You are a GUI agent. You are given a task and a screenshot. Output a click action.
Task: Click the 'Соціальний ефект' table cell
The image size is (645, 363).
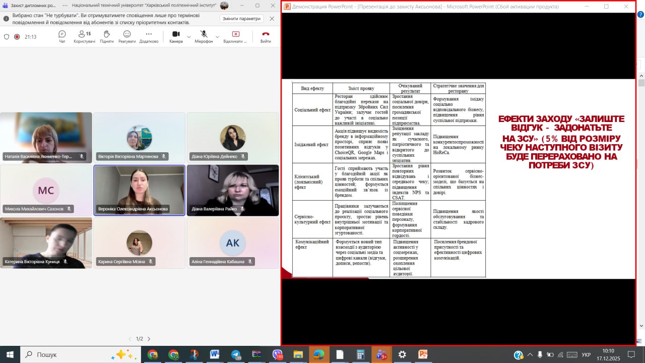(312, 109)
